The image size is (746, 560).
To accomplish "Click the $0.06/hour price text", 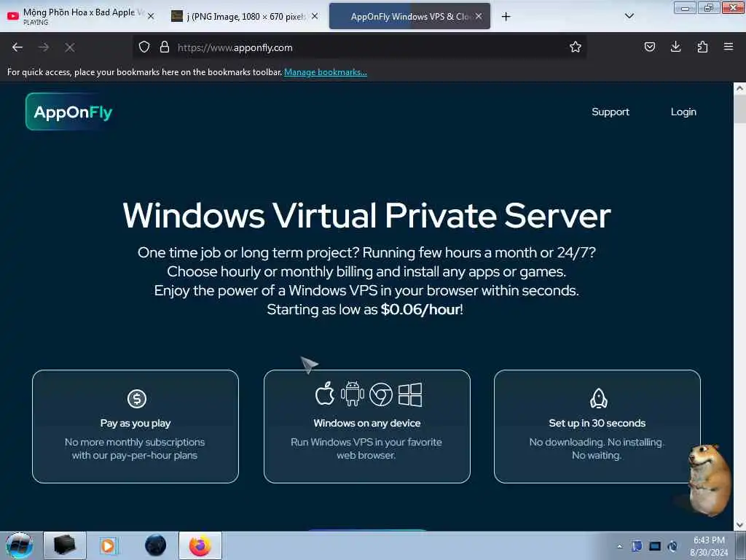I will coord(420,309).
